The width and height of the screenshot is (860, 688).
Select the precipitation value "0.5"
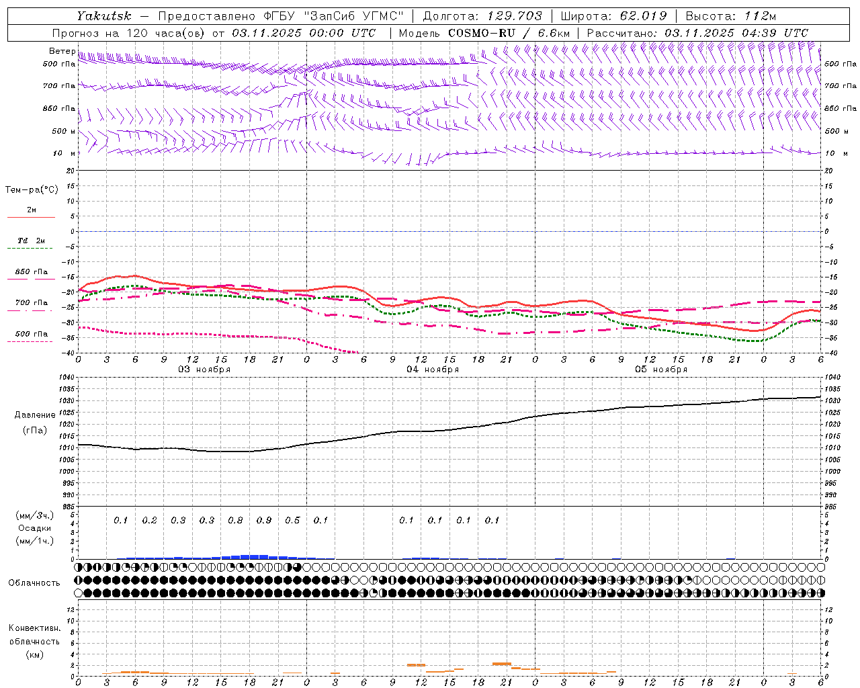click(292, 520)
